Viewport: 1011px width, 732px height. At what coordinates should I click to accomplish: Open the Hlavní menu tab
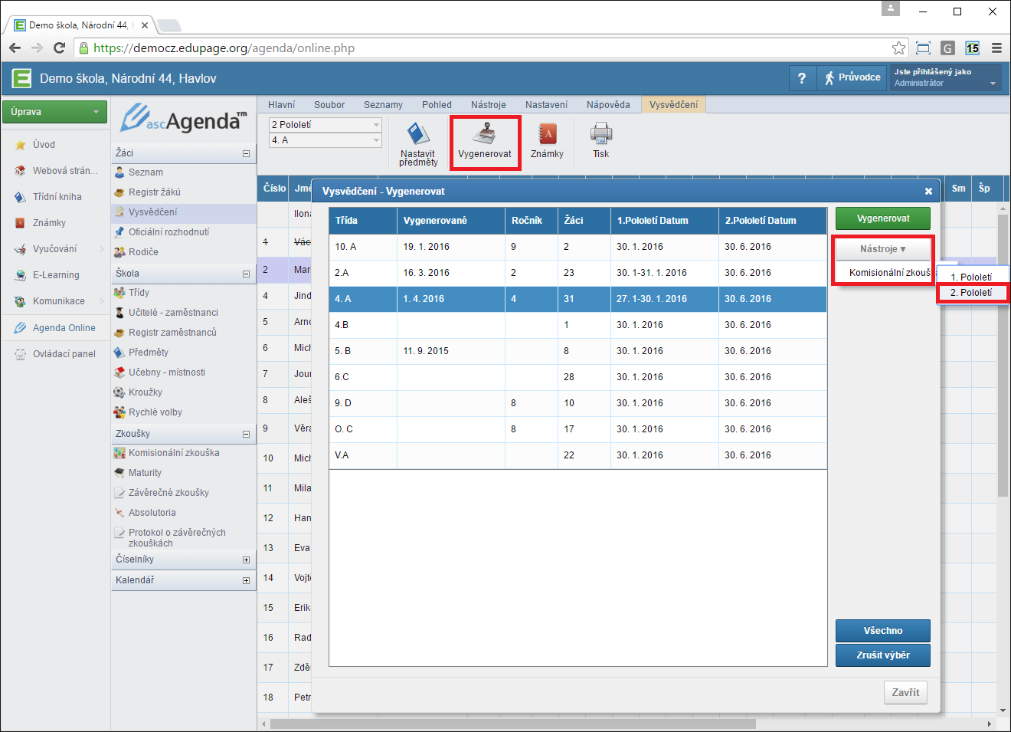(281, 105)
